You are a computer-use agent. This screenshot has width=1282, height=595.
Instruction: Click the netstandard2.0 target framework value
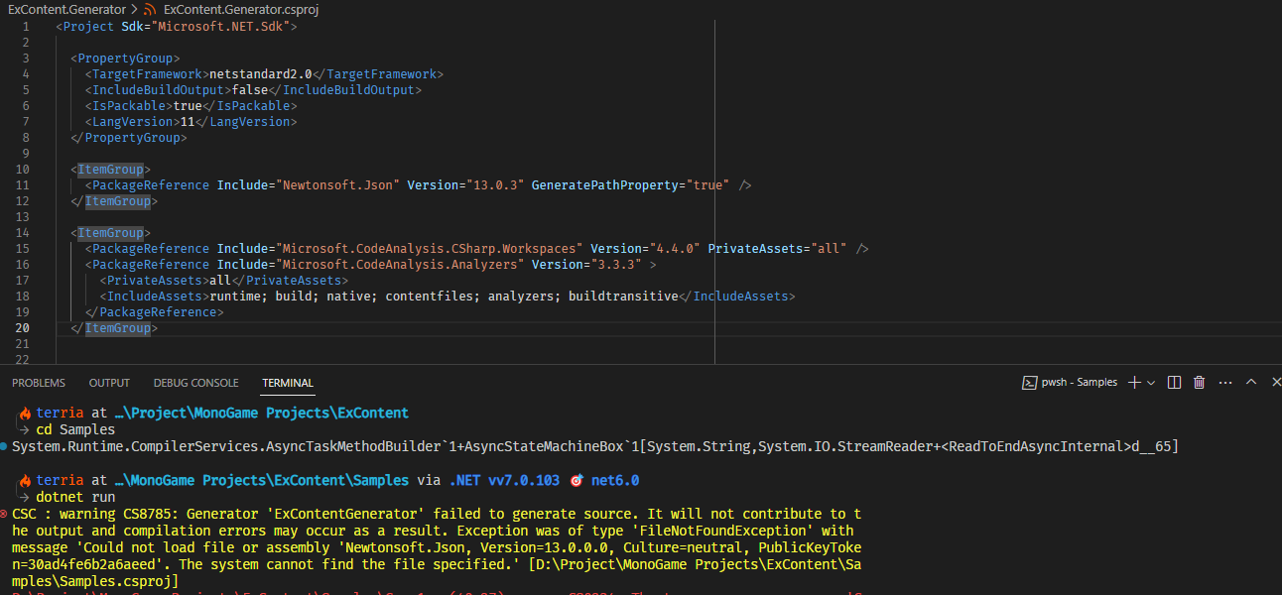tap(261, 74)
